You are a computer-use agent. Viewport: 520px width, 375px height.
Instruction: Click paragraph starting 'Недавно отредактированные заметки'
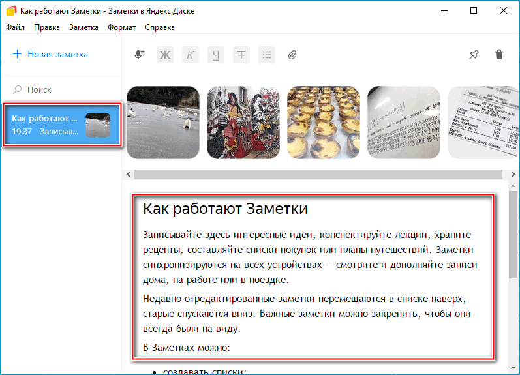pos(307,314)
